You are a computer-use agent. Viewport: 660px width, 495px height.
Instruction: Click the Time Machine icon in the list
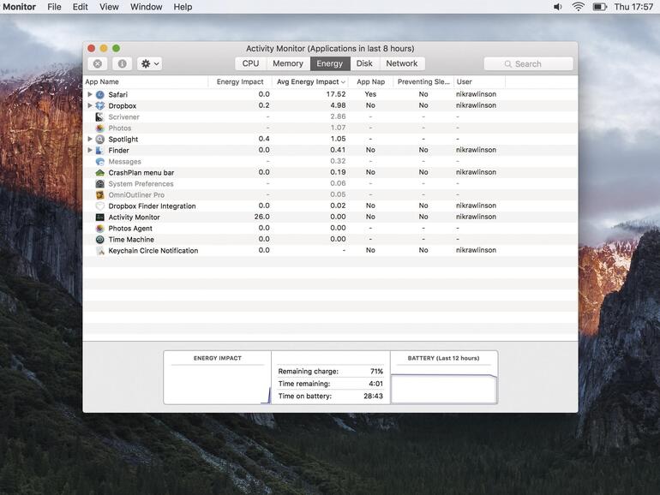[x=100, y=240]
